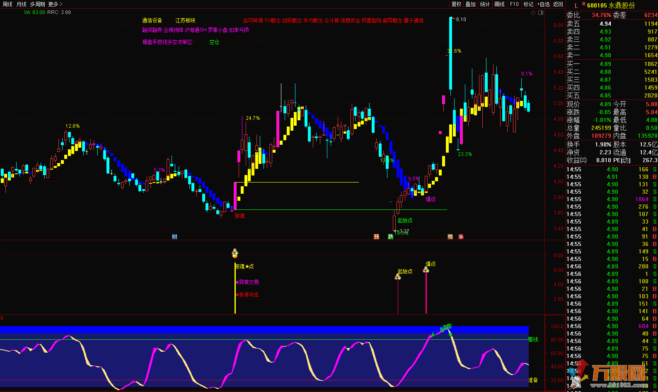This screenshot has height=392, width=658.
Task: Click the 股魂 marker on main chart
Action: [239, 216]
